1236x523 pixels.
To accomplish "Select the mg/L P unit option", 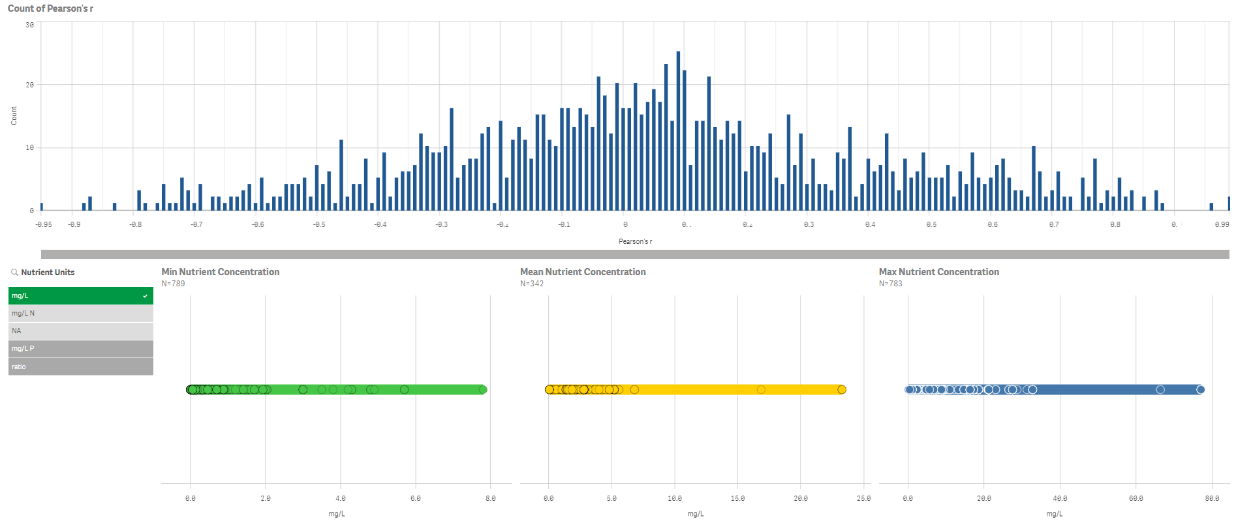I will (x=80, y=349).
